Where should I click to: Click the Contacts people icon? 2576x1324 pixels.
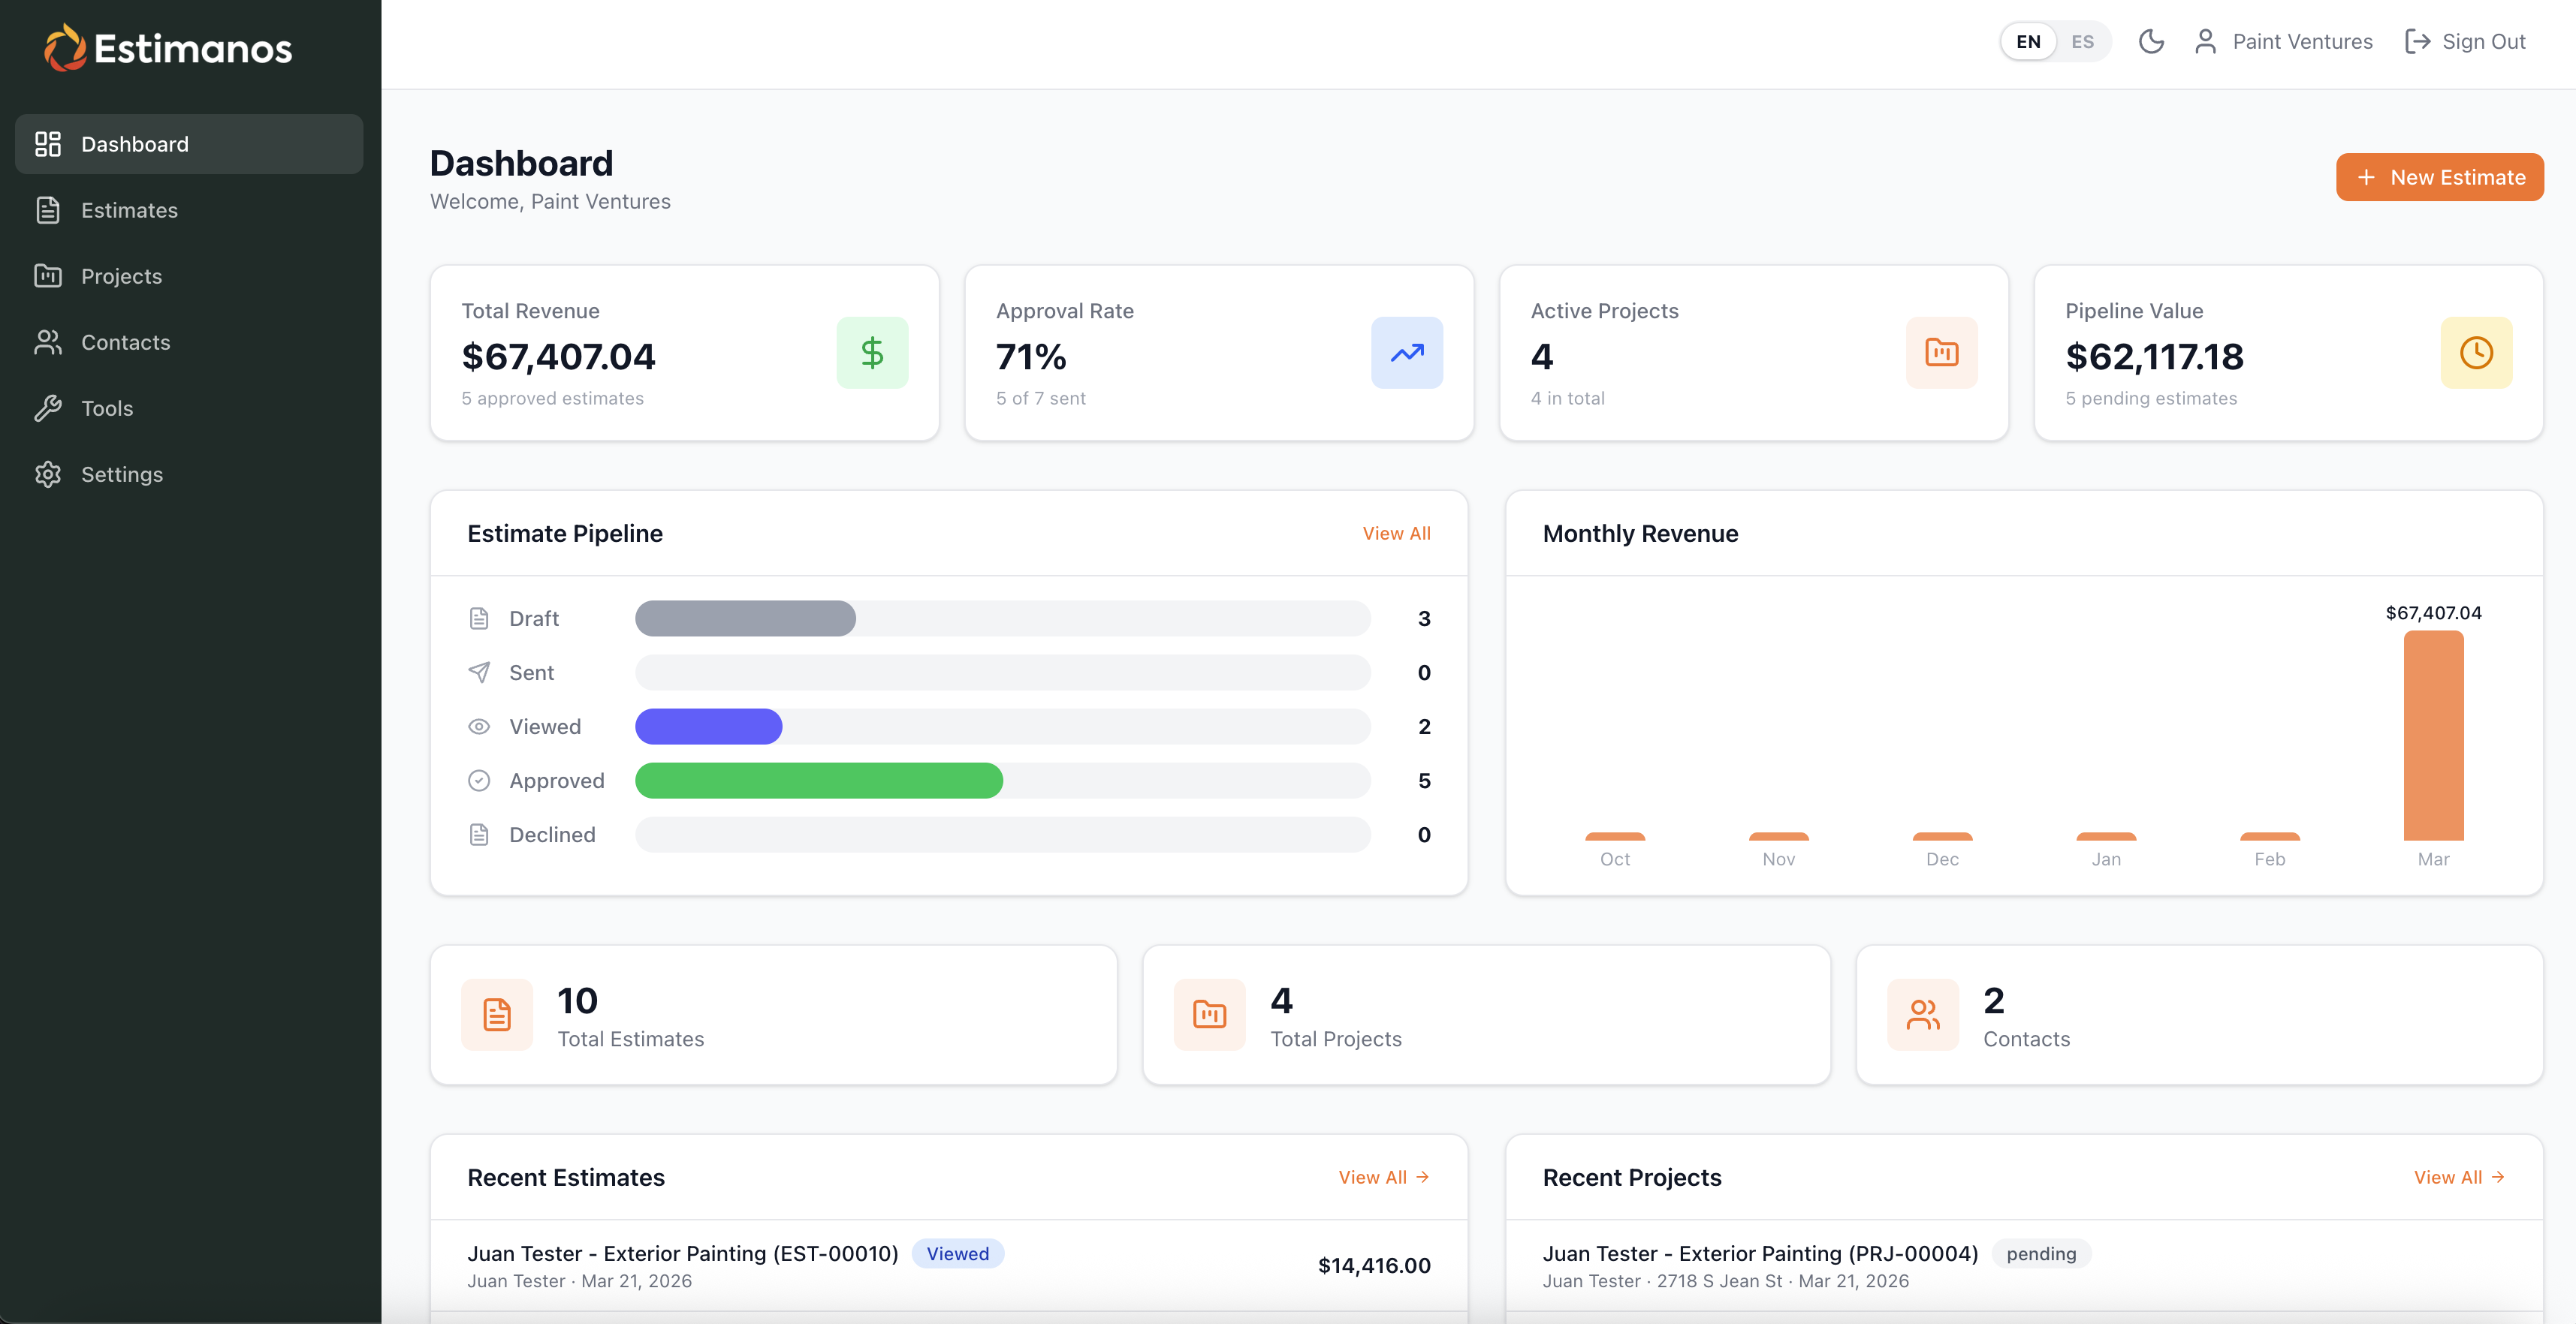point(47,342)
